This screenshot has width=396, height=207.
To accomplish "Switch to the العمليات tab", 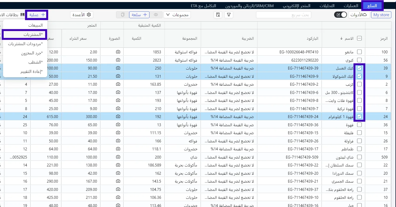I will tap(351, 6).
